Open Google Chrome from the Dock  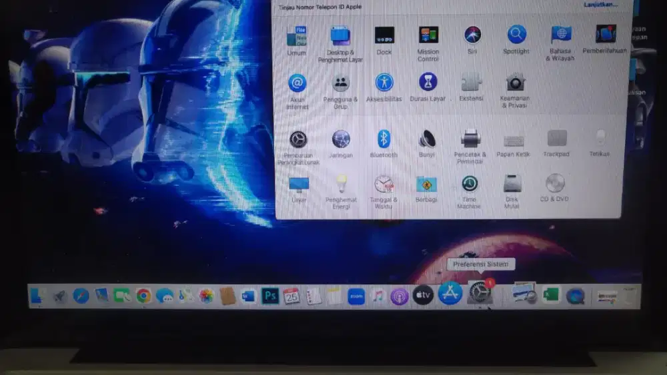[x=143, y=296]
